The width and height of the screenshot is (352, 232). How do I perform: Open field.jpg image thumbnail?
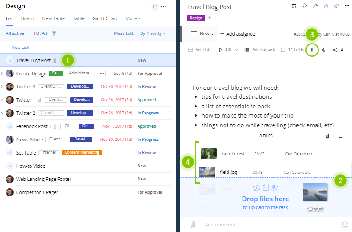[207, 172]
